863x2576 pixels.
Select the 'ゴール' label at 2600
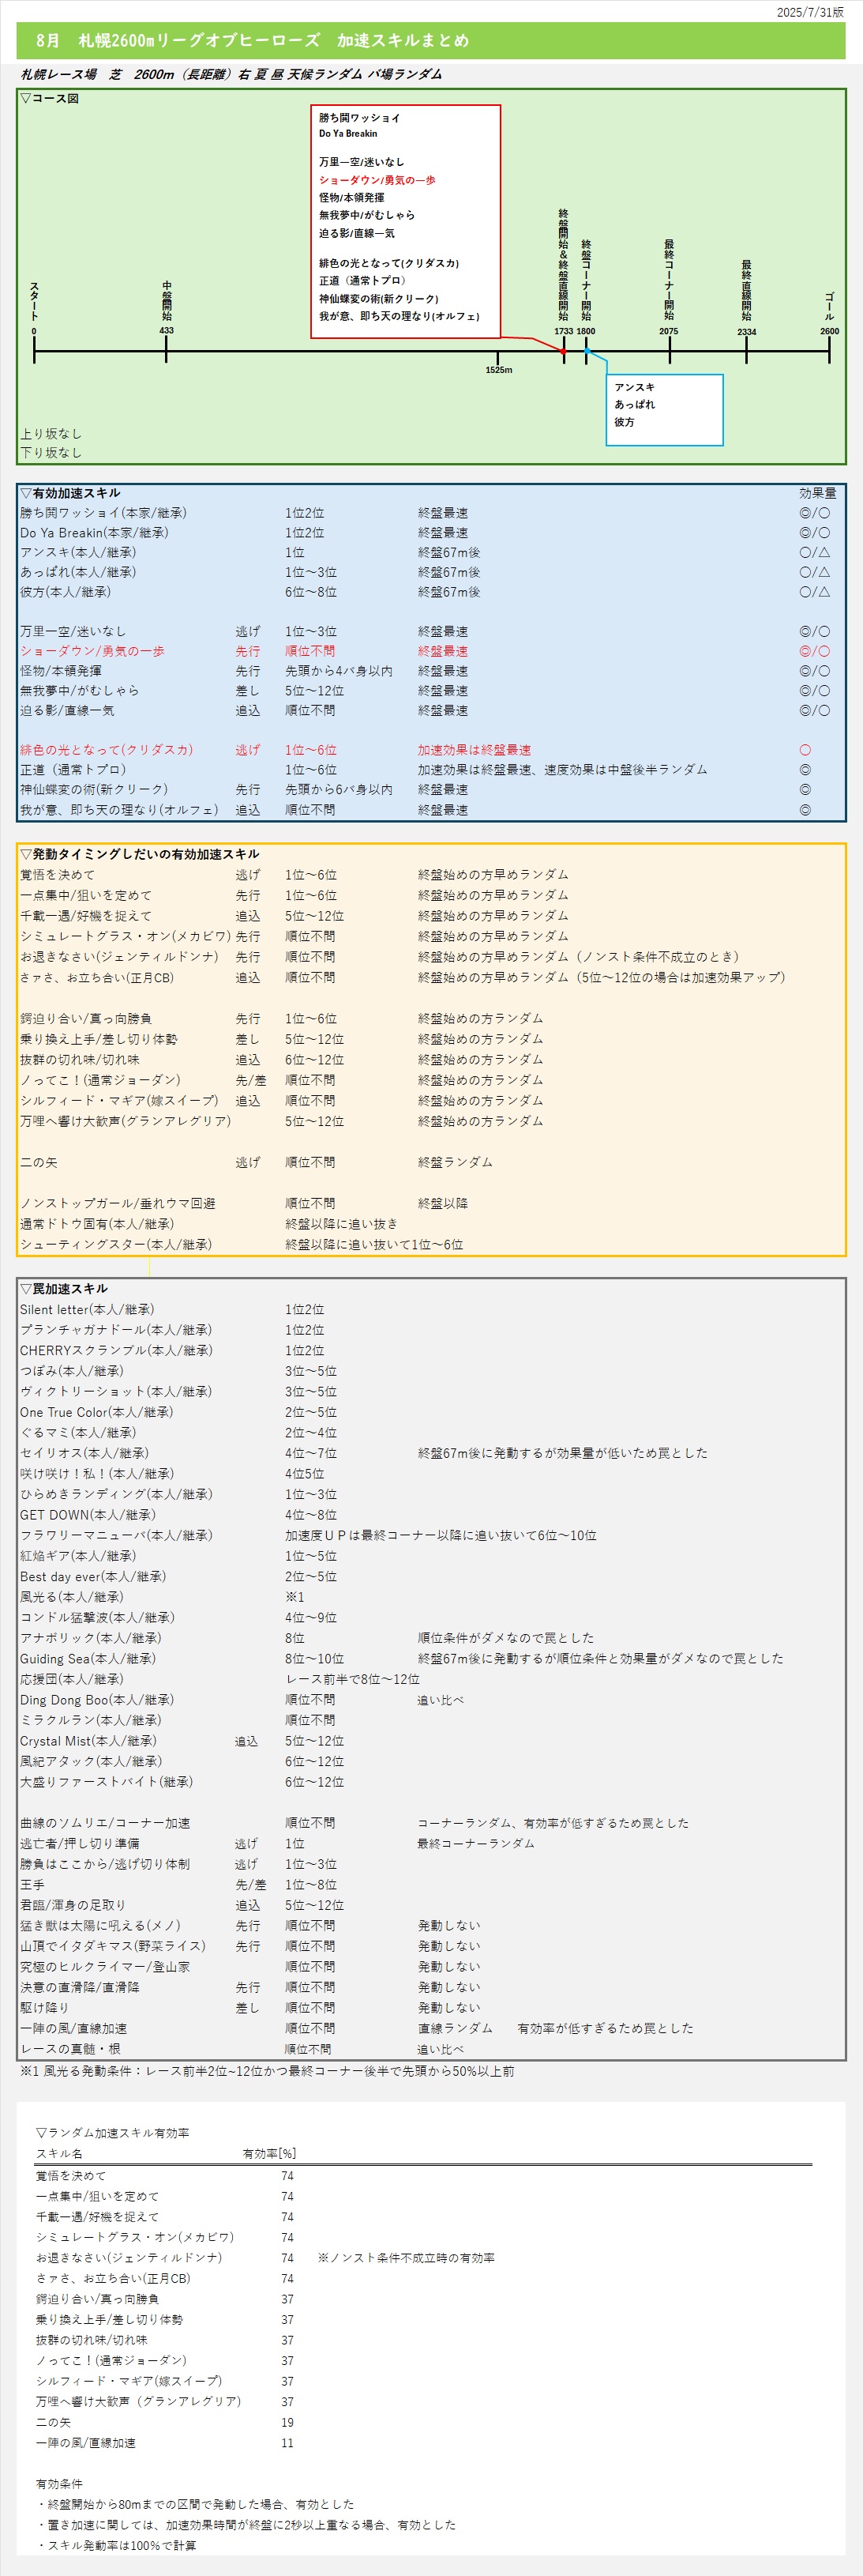coord(829,306)
